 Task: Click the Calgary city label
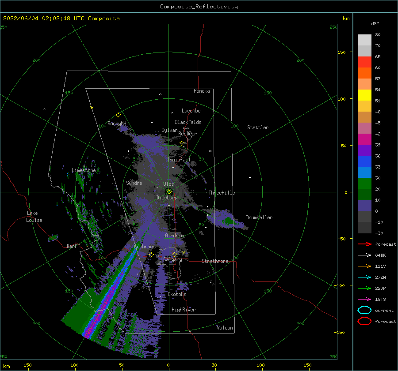point(172,259)
